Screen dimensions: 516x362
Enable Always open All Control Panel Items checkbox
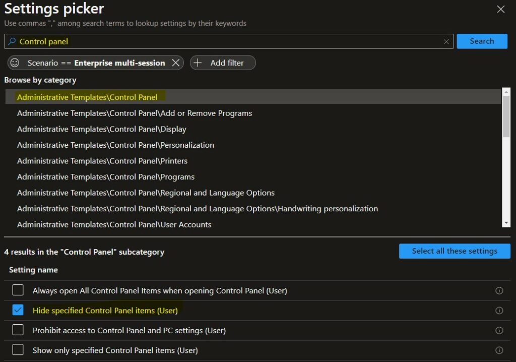pos(18,290)
